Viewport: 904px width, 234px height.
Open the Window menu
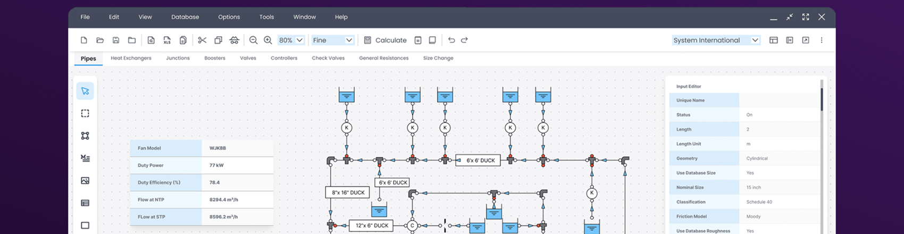pyautogui.click(x=305, y=17)
